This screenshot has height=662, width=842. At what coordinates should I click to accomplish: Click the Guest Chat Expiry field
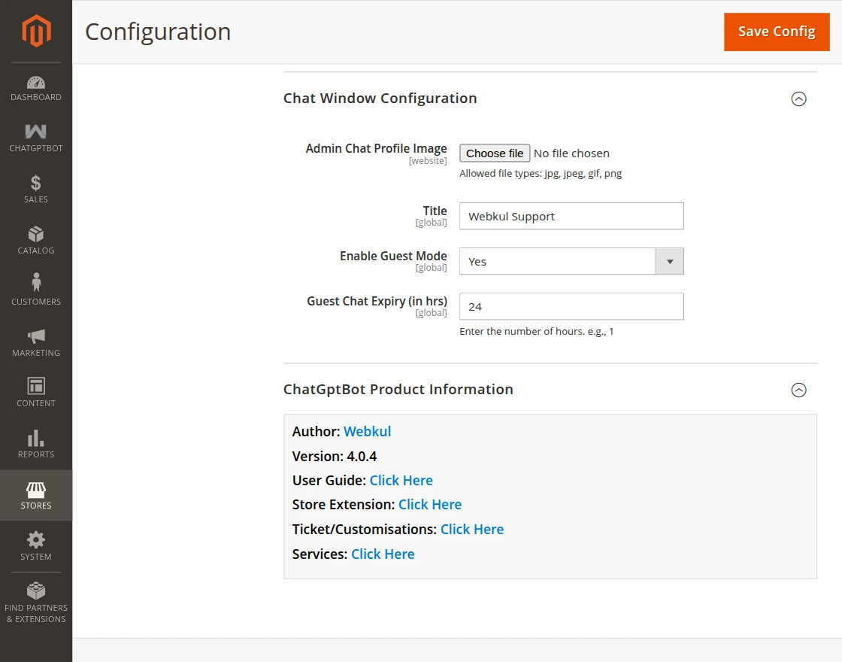571,307
